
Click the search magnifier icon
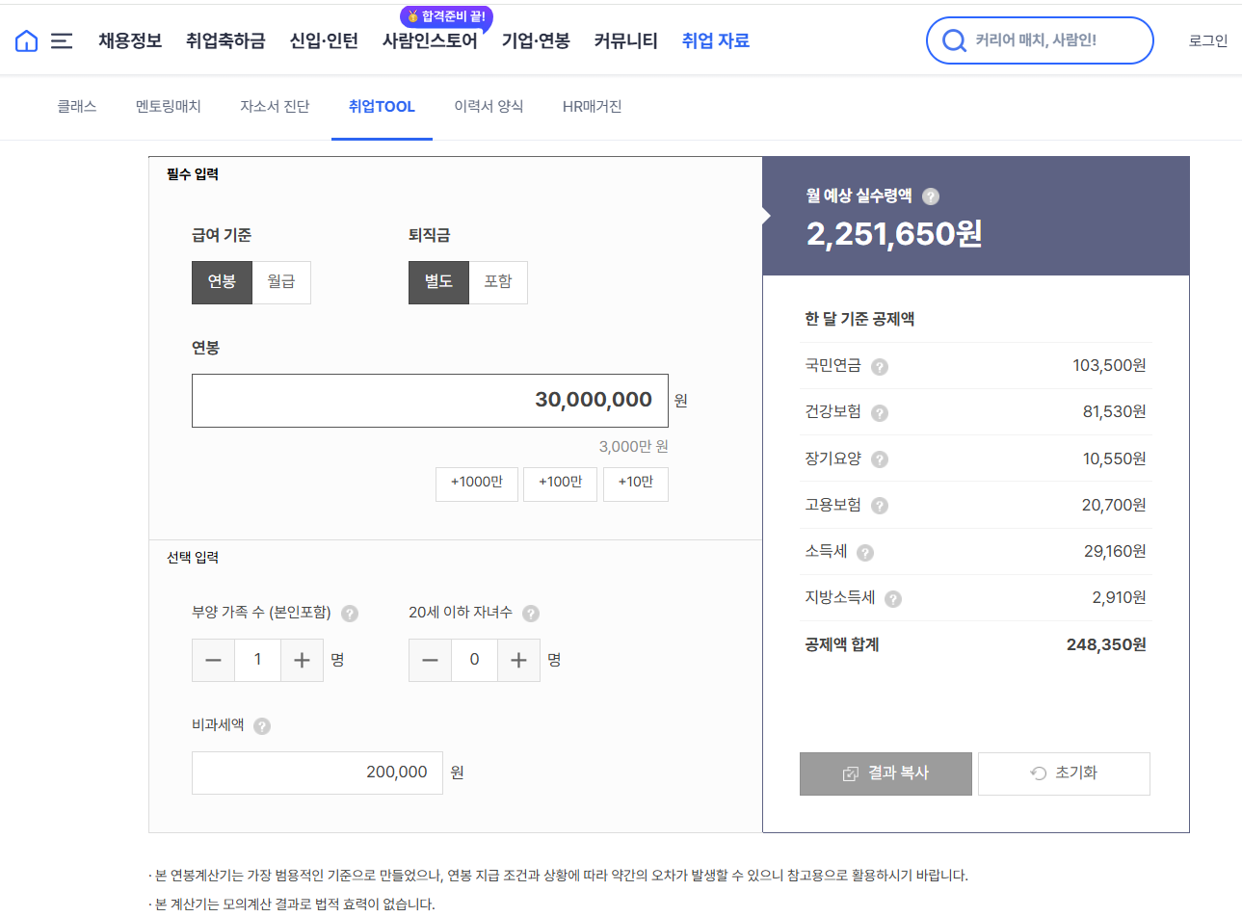coord(954,40)
